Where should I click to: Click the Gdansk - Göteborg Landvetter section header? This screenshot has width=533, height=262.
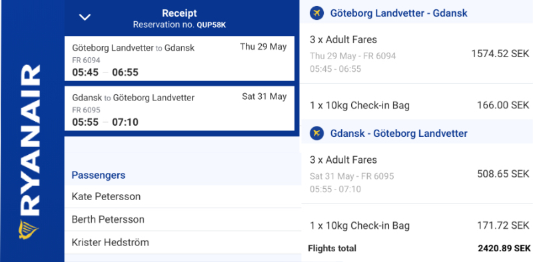tap(417, 134)
